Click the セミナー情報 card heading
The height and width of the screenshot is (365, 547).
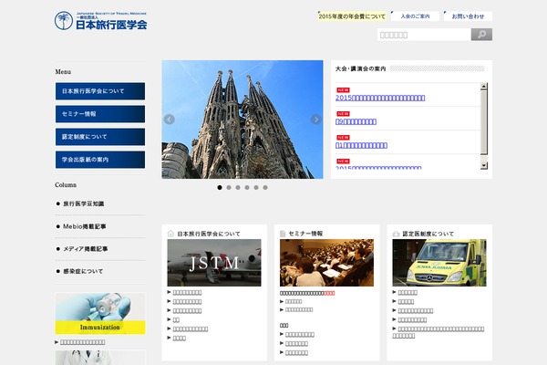coord(305,234)
